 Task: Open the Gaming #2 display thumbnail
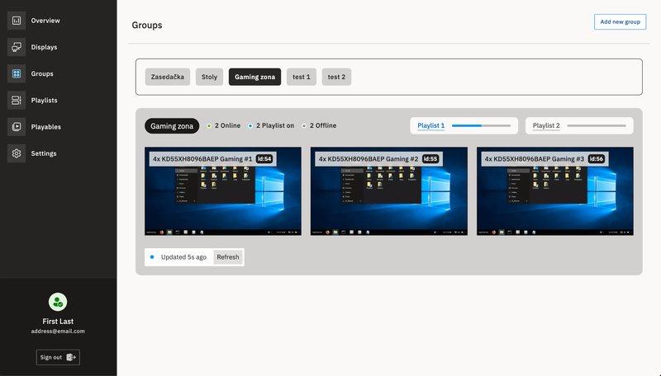pos(389,191)
